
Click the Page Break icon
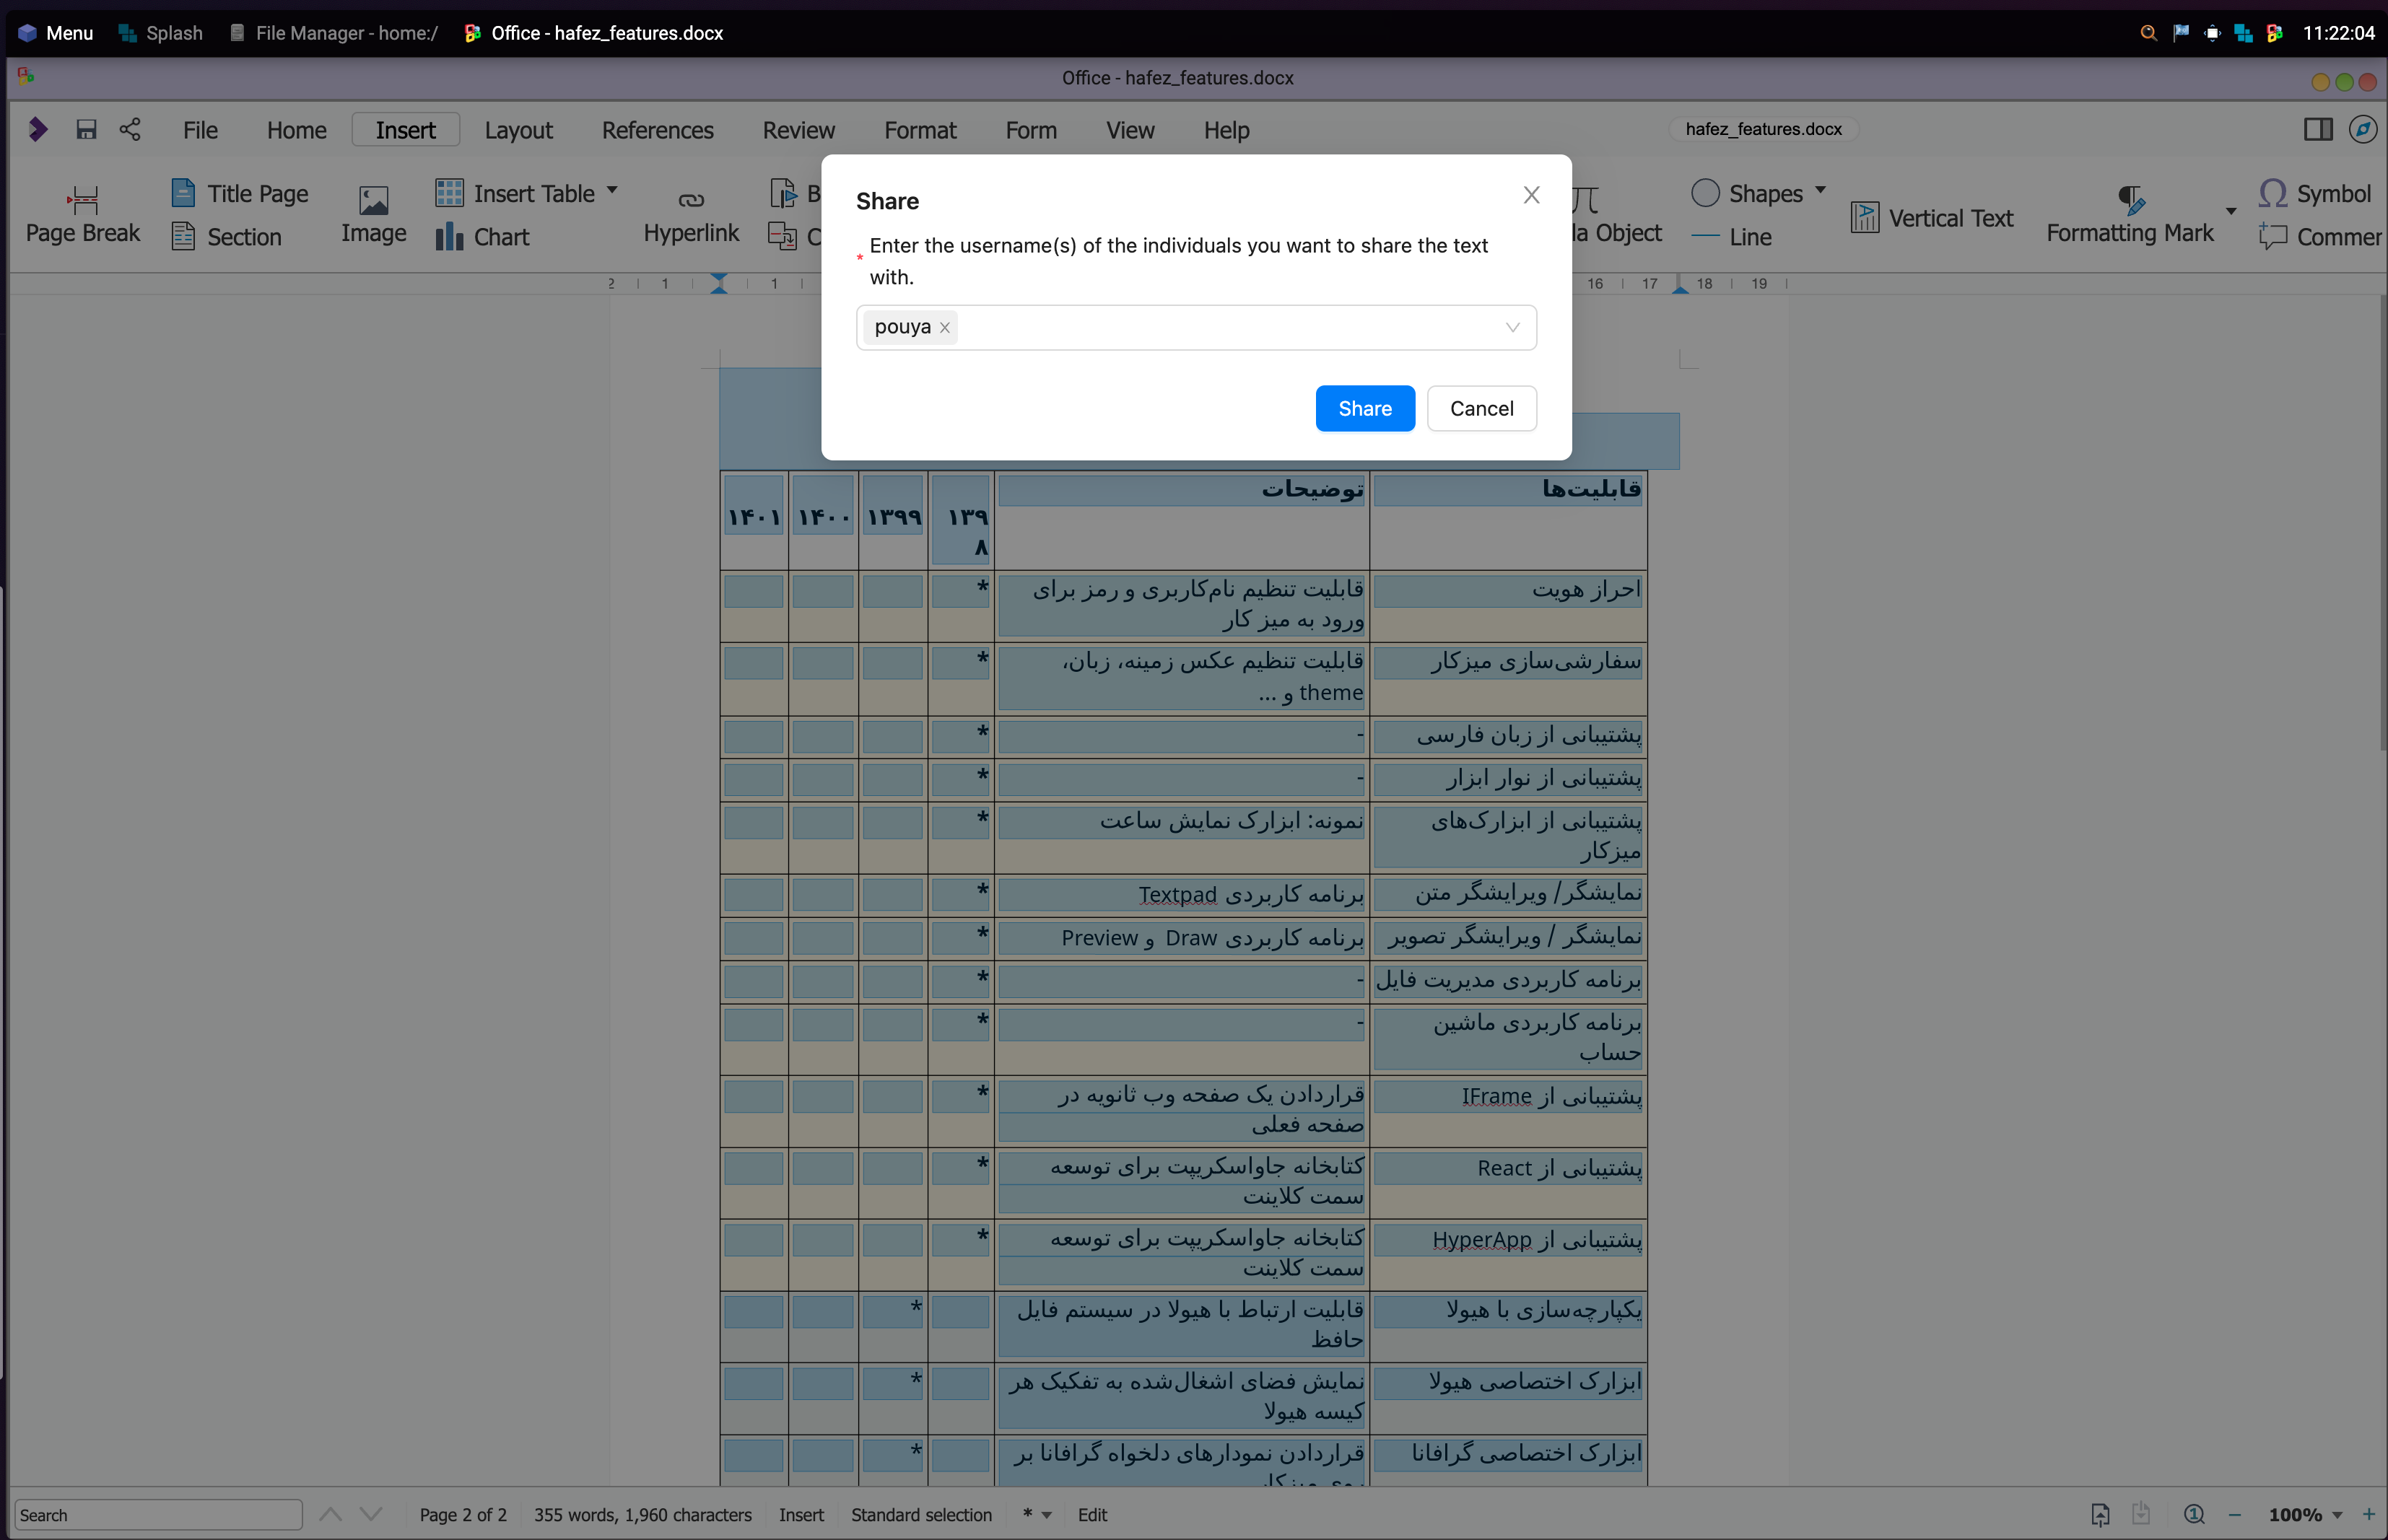coord(82,200)
